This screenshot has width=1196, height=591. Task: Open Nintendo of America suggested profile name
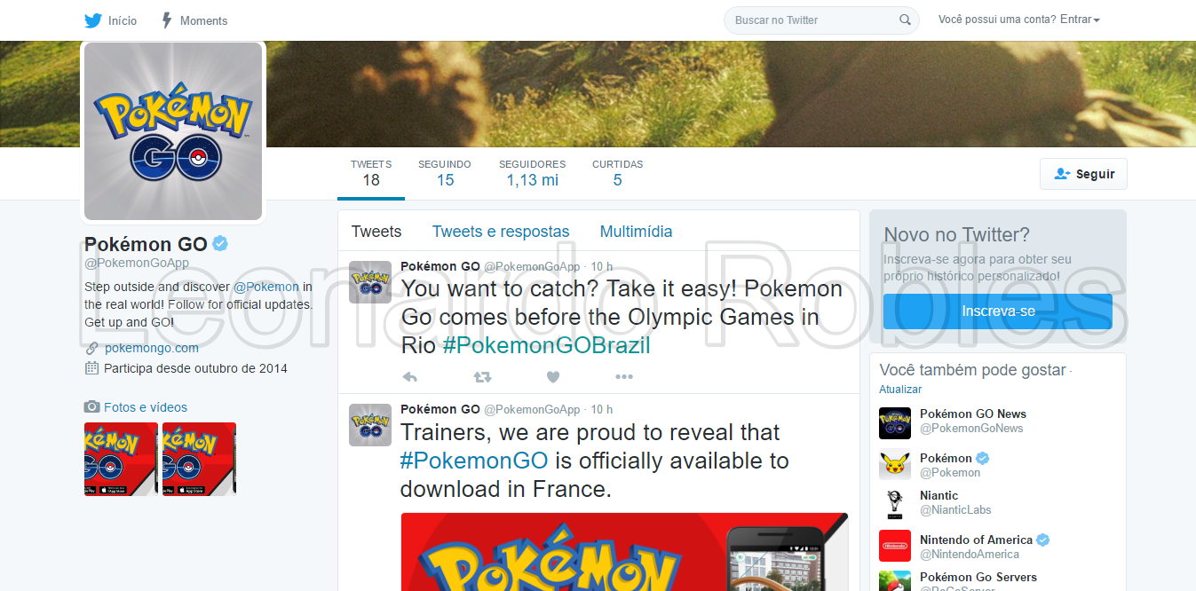click(977, 540)
